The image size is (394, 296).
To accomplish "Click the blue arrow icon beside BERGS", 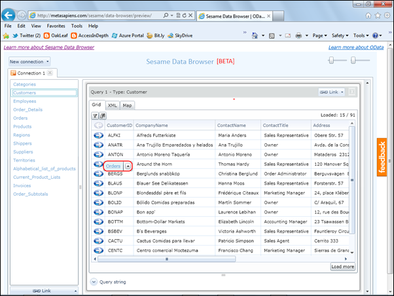I will click(98, 175).
